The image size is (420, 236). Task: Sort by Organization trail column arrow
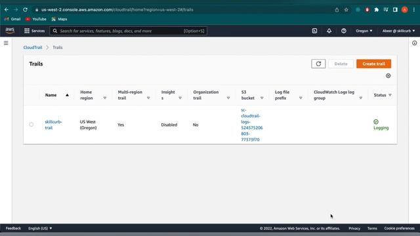click(x=228, y=98)
